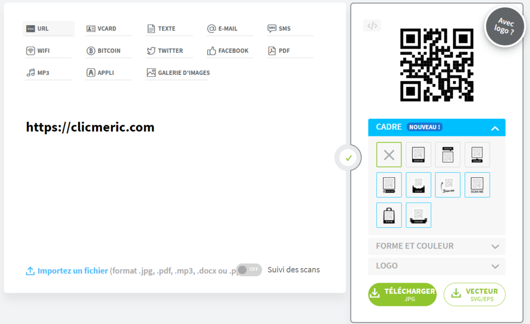Collapse the CADRE section
Viewport: 530px width, 324px height.
(437, 128)
